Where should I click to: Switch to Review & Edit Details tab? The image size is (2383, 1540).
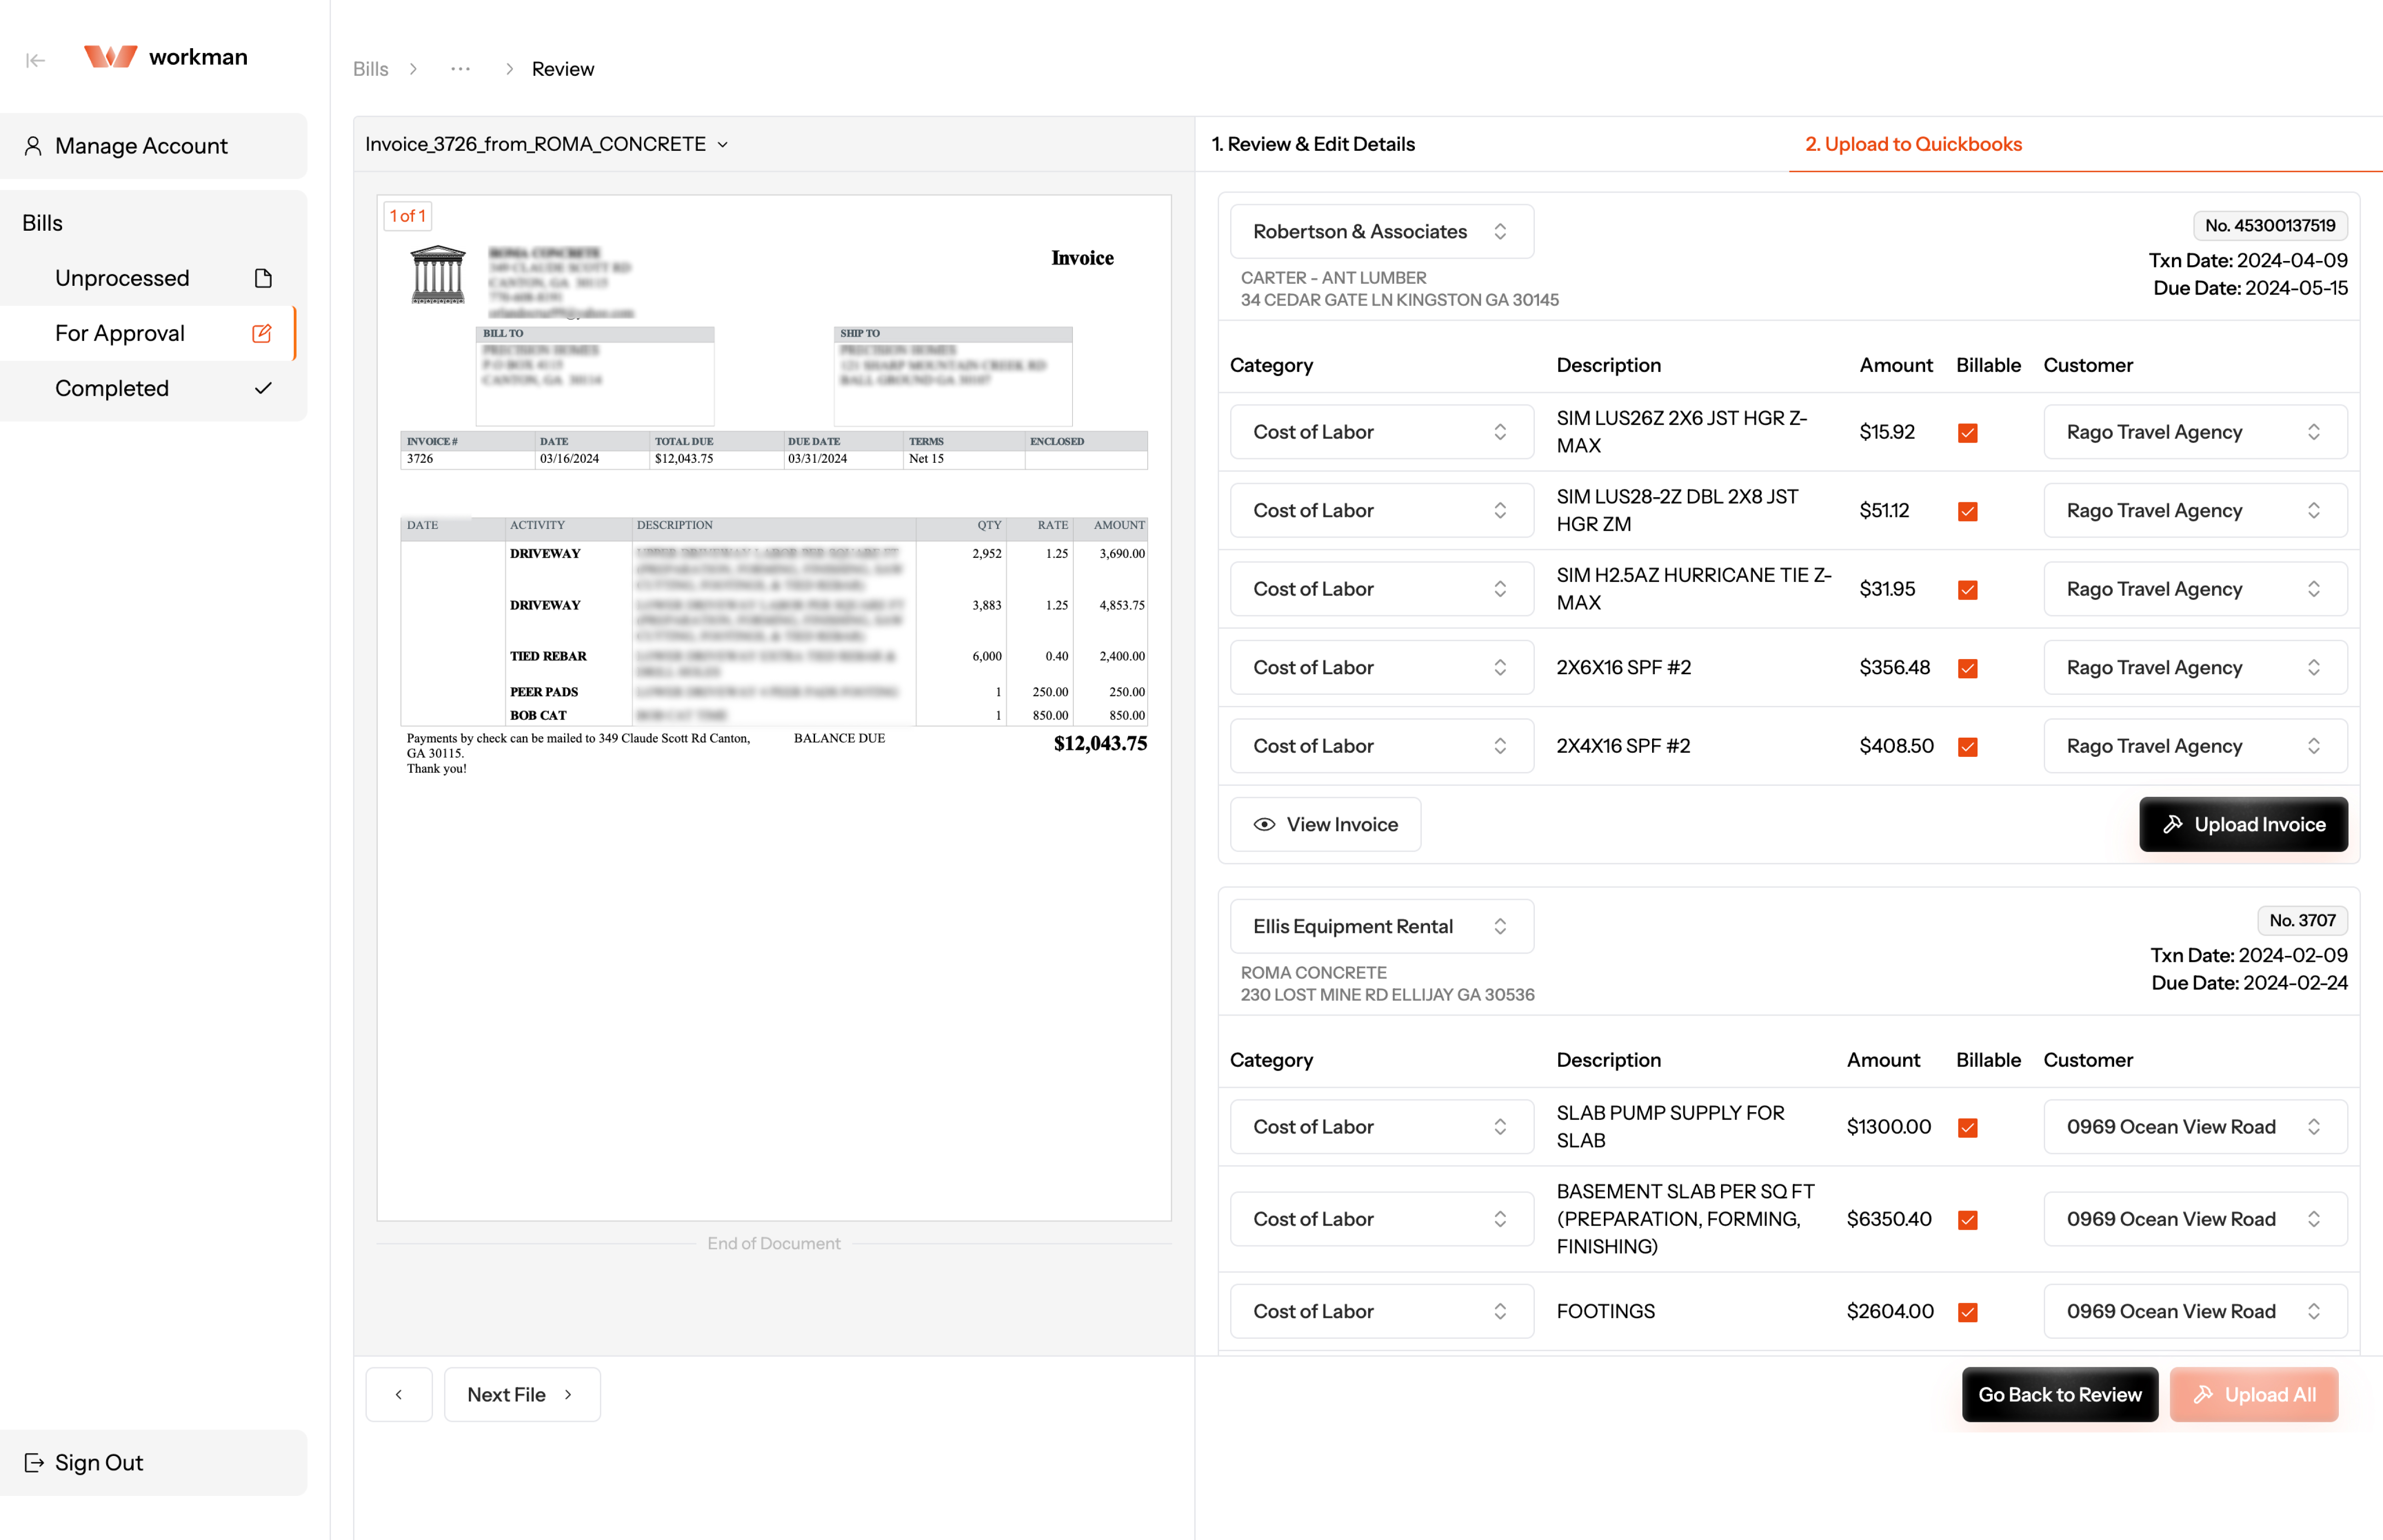tap(1313, 144)
